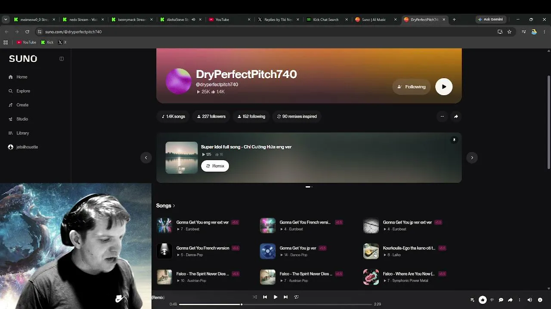Image resolution: width=551 pixels, height=309 pixels.
Task: Open the play queue list
Action: click(x=472, y=300)
